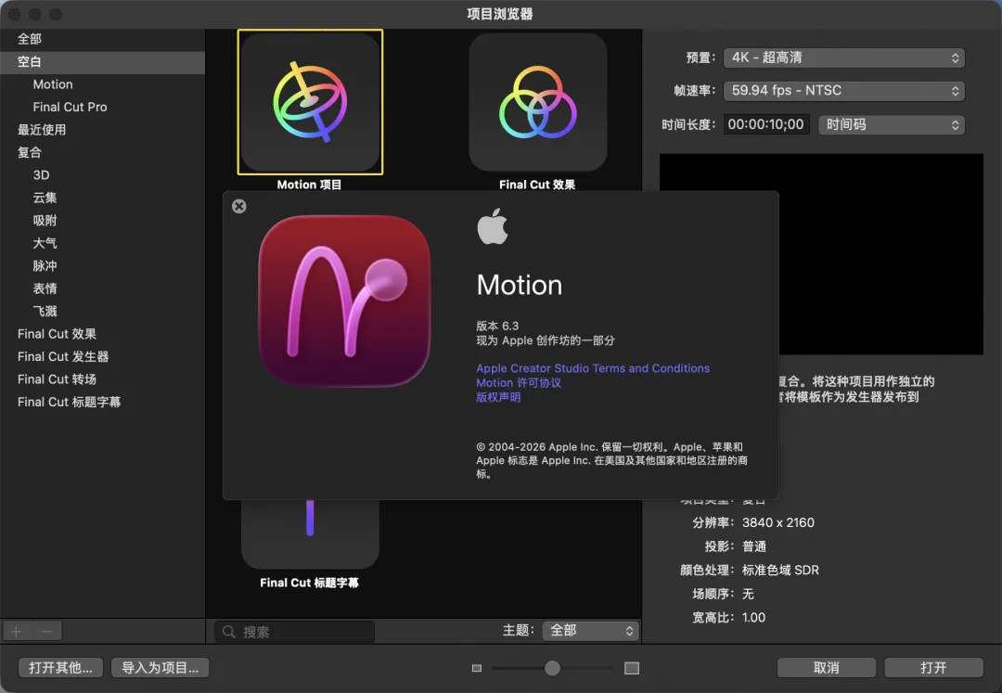Open the 主题 全部 dropdown
Image resolution: width=1002 pixels, height=693 pixels.
click(x=590, y=631)
